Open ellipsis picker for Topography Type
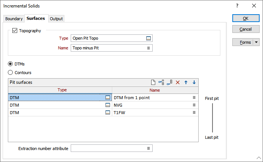Viewport: 263px width, 162px height. [x=149, y=38]
